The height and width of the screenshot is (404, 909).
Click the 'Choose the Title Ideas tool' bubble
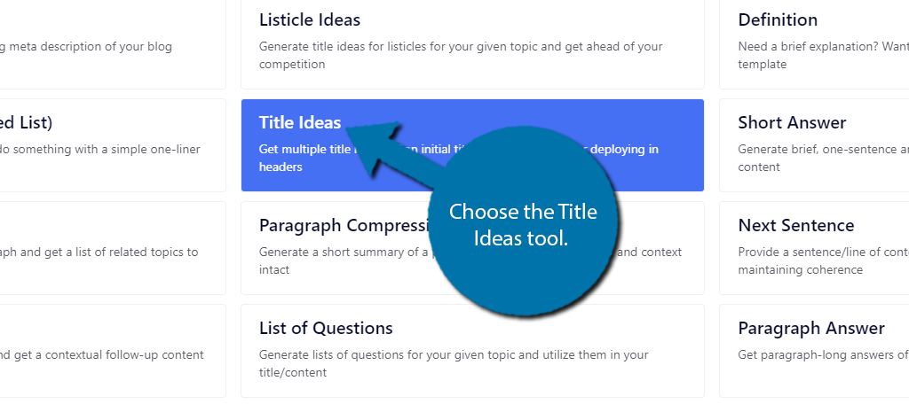(523, 221)
